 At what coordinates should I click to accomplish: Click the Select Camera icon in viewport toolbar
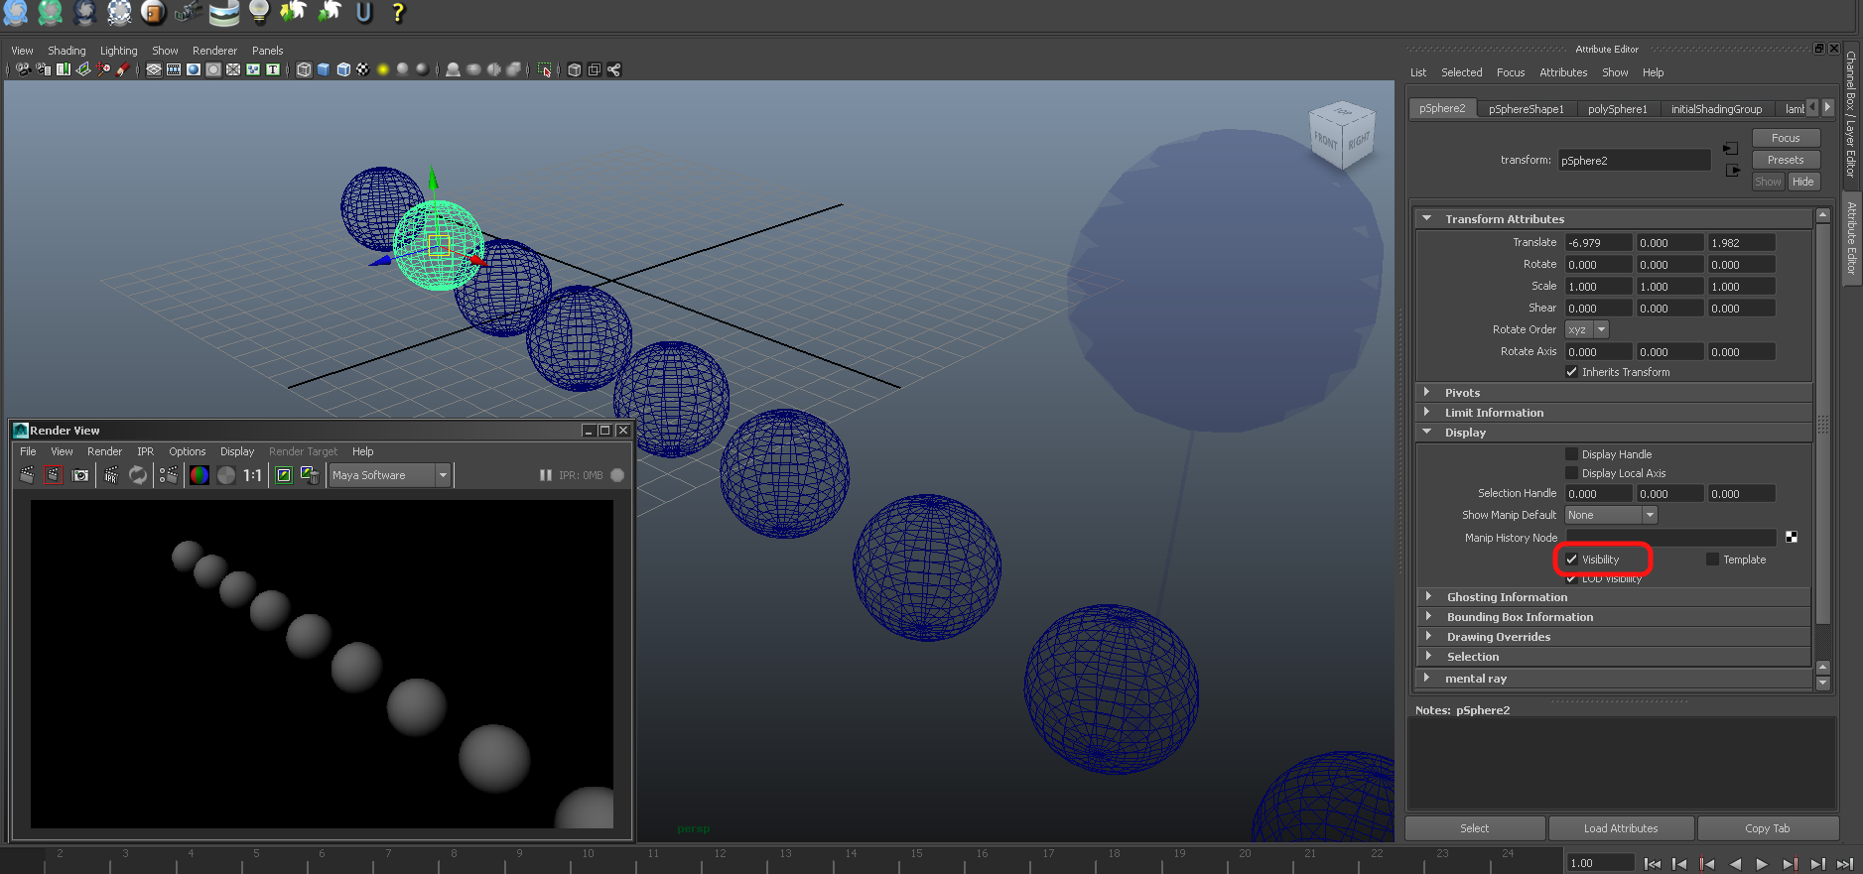[24, 69]
